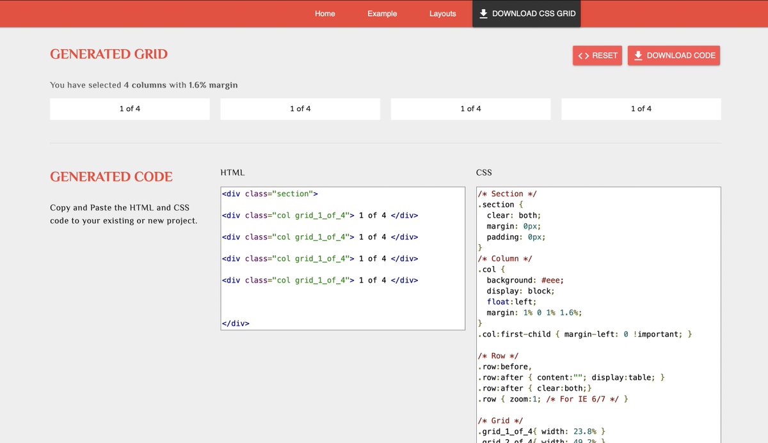Click the code brackets icon on the Reset button

point(583,56)
